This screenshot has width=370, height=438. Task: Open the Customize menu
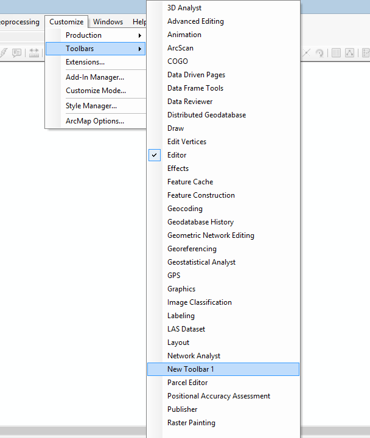click(x=66, y=22)
